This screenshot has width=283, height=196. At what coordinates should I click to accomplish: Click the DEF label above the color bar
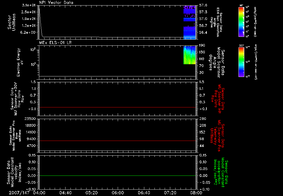click(x=242, y=46)
